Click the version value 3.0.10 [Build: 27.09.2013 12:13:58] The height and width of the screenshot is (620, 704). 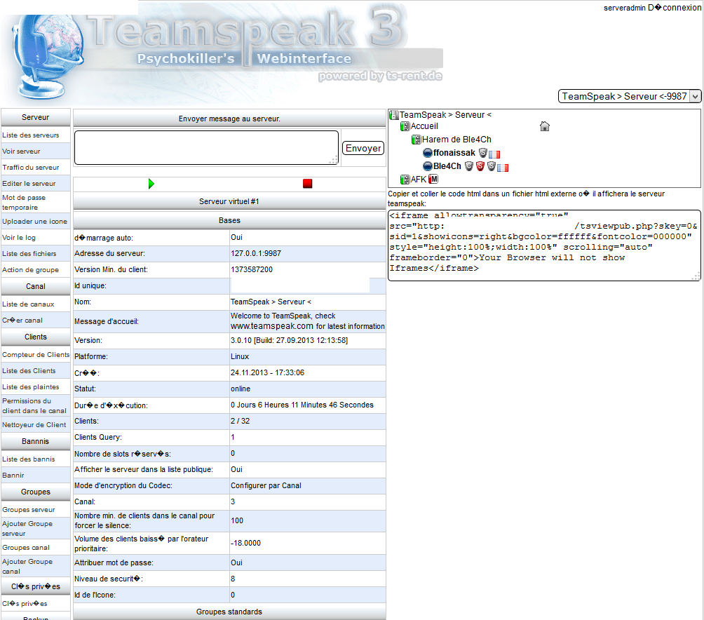pyautogui.click(x=289, y=340)
